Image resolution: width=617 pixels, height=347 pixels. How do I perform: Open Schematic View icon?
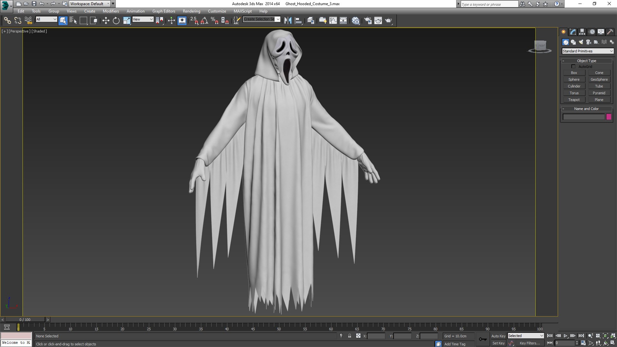point(343,21)
